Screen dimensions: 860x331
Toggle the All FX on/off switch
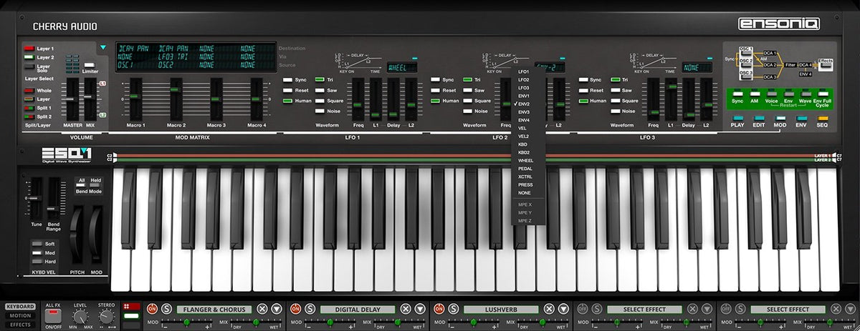coord(54,315)
